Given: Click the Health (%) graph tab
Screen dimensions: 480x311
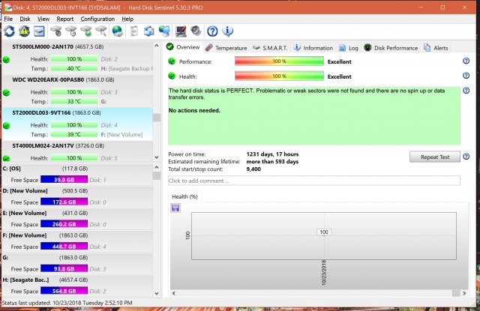Looking at the screenshot, I should coord(184,196).
